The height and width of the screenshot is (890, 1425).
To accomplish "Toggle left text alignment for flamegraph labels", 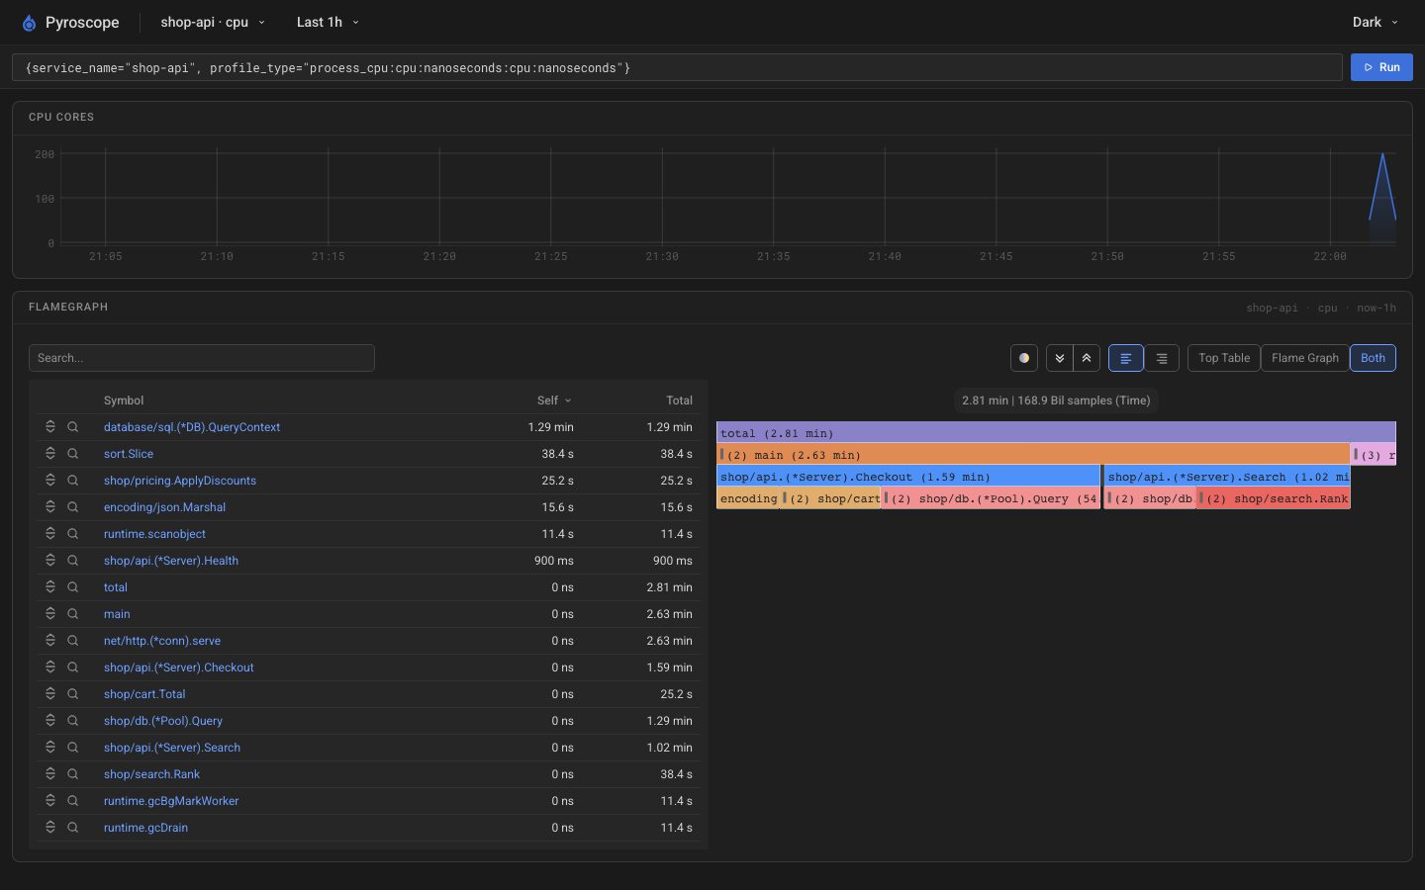I will pos(1126,358).
